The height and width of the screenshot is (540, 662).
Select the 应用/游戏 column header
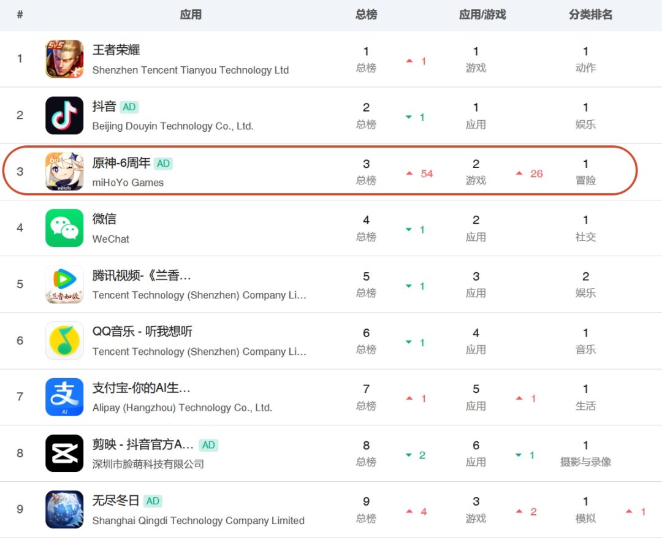482,15
